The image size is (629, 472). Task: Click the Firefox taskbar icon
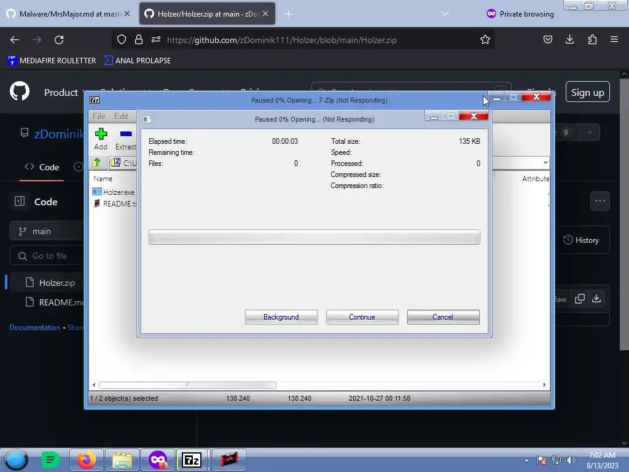tap(86, 460)
